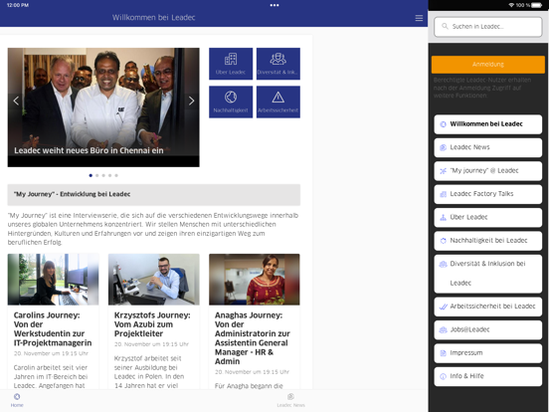The height and width of the screenshot is (412, 549).
Task: Open "My journey" @ Leadec menu item
Action: coord(488,170)
